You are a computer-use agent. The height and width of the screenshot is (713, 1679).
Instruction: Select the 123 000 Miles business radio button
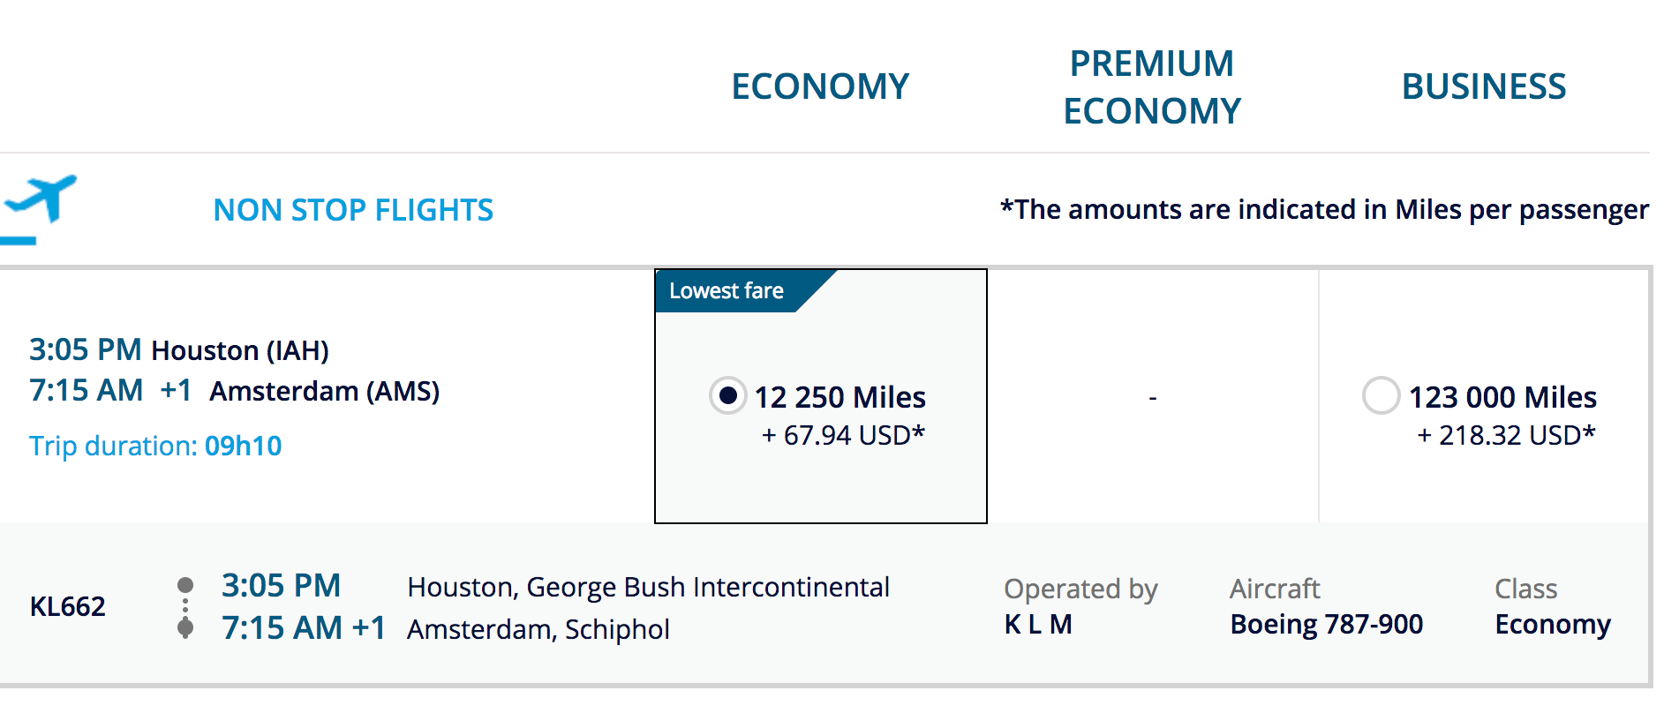(1382, 395)
